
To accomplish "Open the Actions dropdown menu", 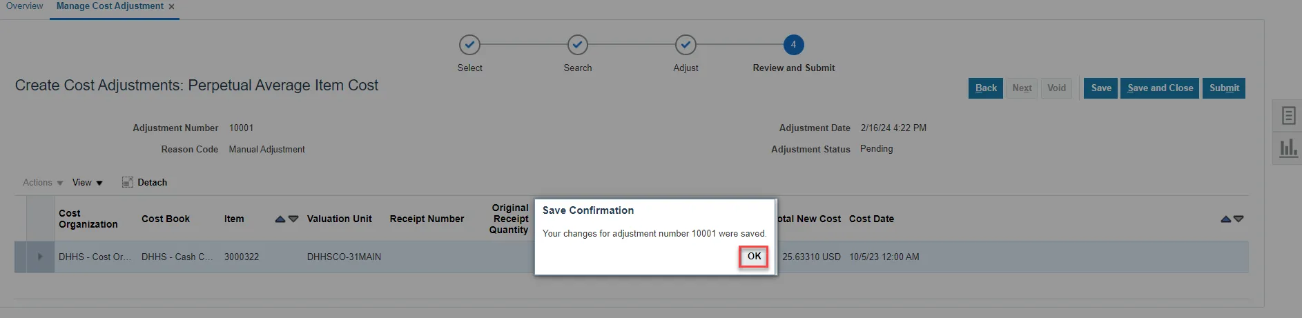I will (43, 183).
